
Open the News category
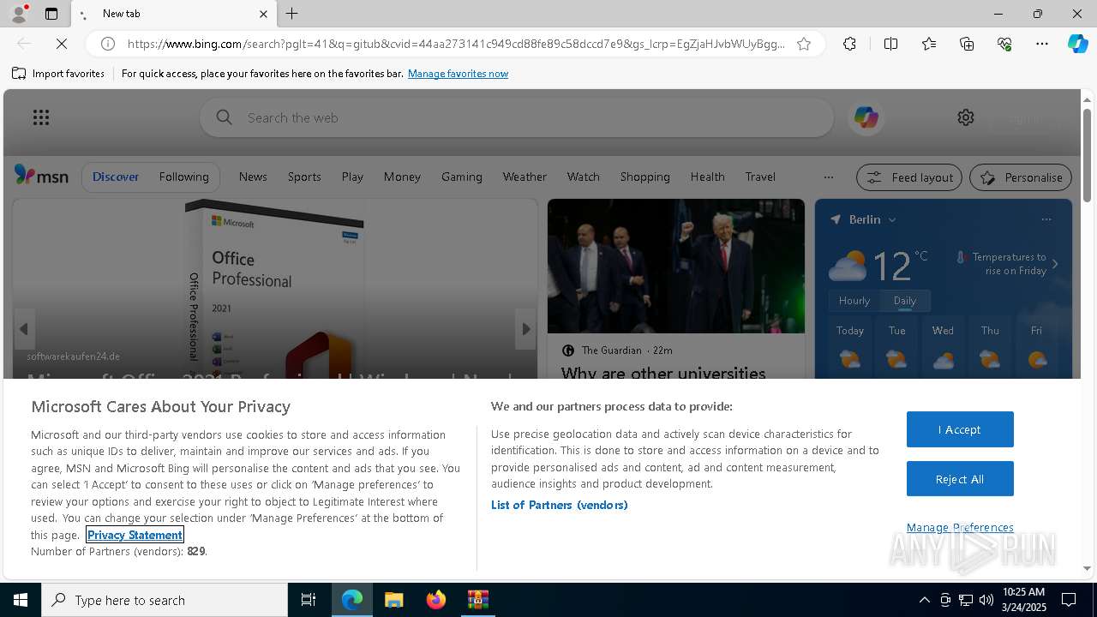pyautogui.click(x=253, y=177)
